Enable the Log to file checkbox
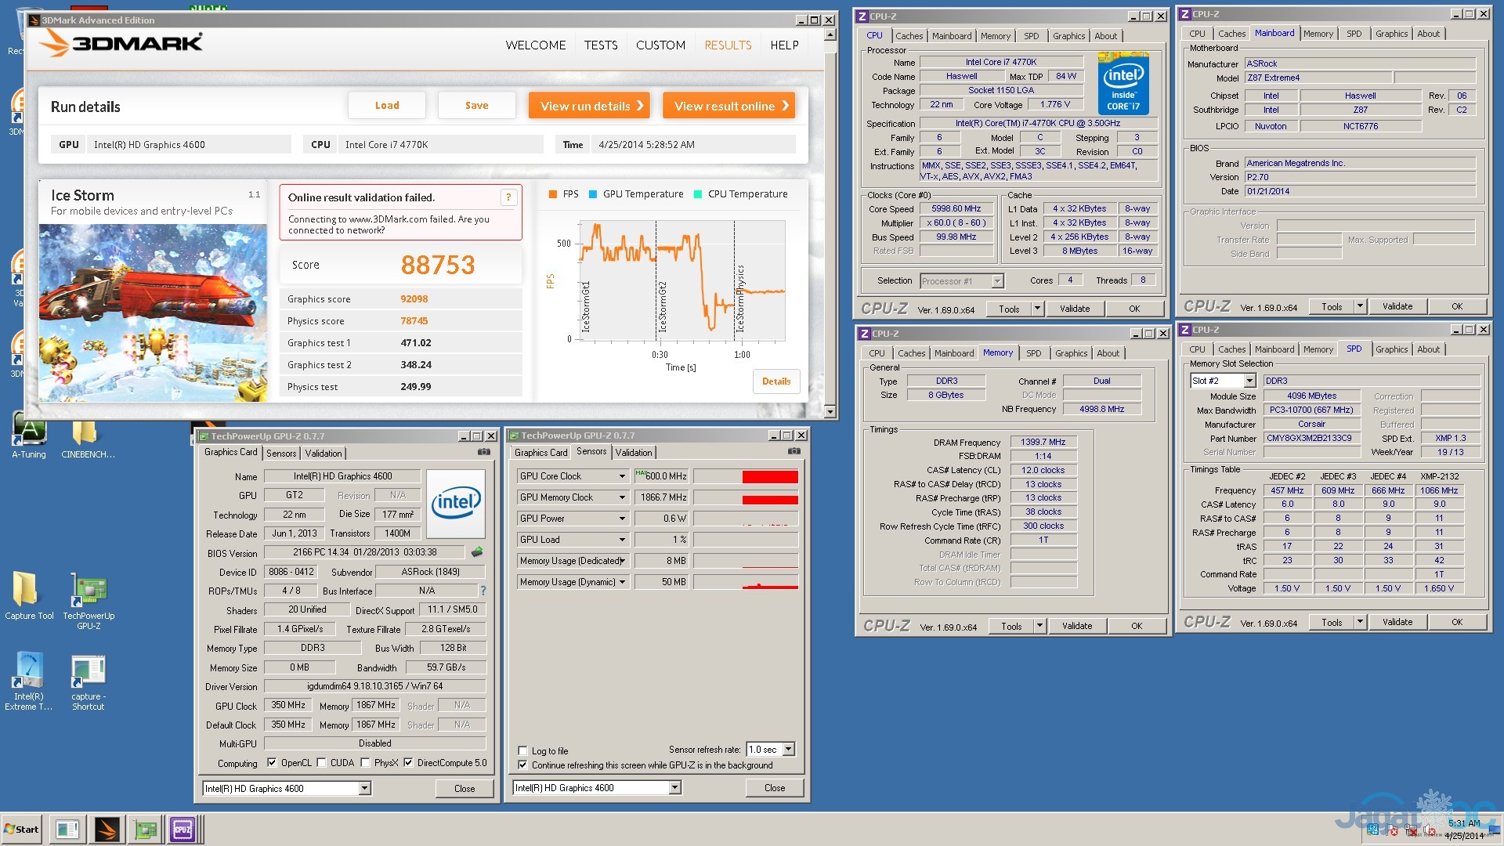1504x846 pixels. pyautogui.click(x=522, y=750)
